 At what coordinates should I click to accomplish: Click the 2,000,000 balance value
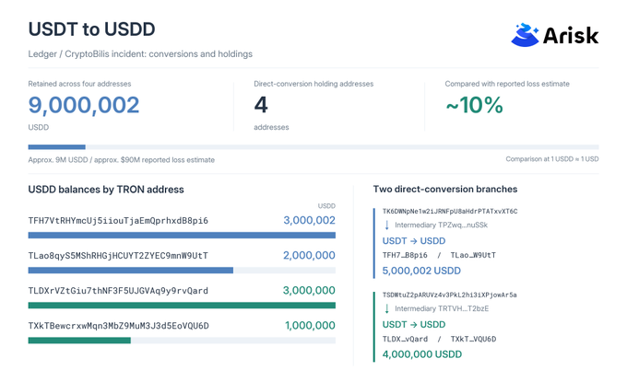[x=309, y=256]
